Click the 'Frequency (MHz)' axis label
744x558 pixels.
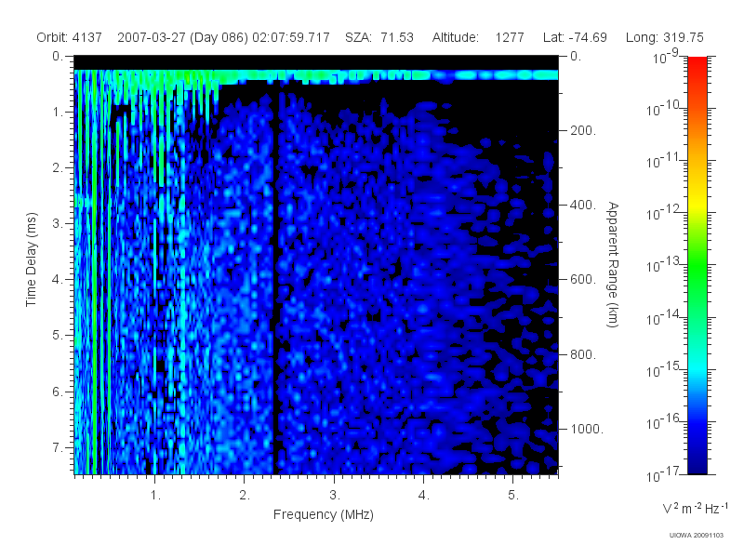tap(323, 514)
